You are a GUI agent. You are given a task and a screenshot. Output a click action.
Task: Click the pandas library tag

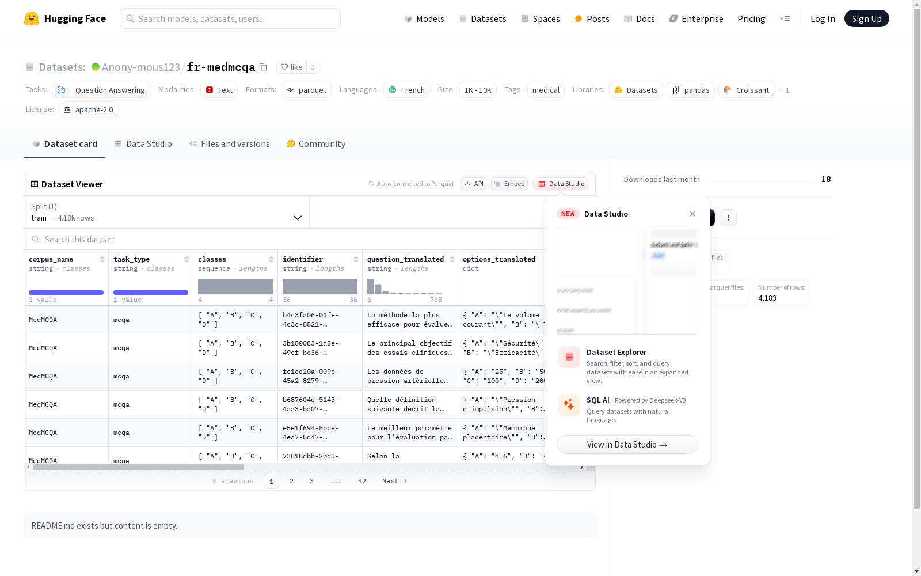click(691, 90)
